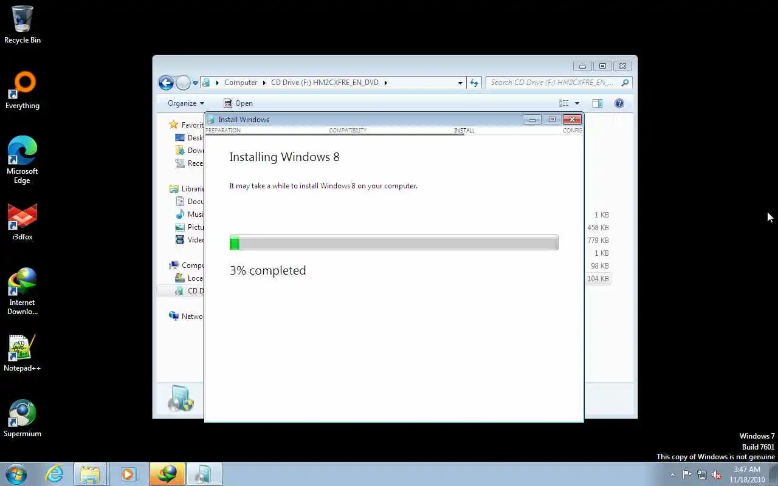Open Explorer help with the question icon
Screen dimensions: 778x486
(x=619, y=103)
